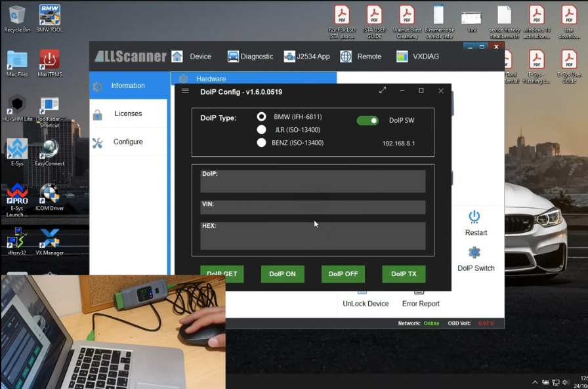Launch the MaxiTPMS desktop shortcut
Viewport: 588px width, 389px height.
(49, 64)
